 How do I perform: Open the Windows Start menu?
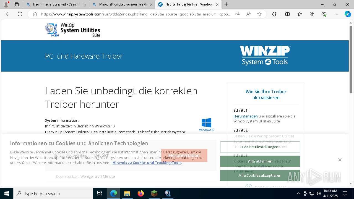(6, 193)
